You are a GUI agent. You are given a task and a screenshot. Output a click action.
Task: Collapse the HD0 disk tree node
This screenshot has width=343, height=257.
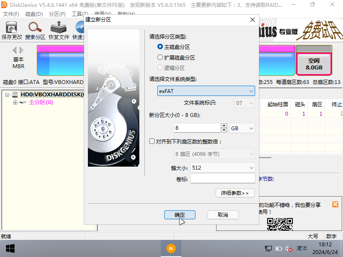click(7, 95)
